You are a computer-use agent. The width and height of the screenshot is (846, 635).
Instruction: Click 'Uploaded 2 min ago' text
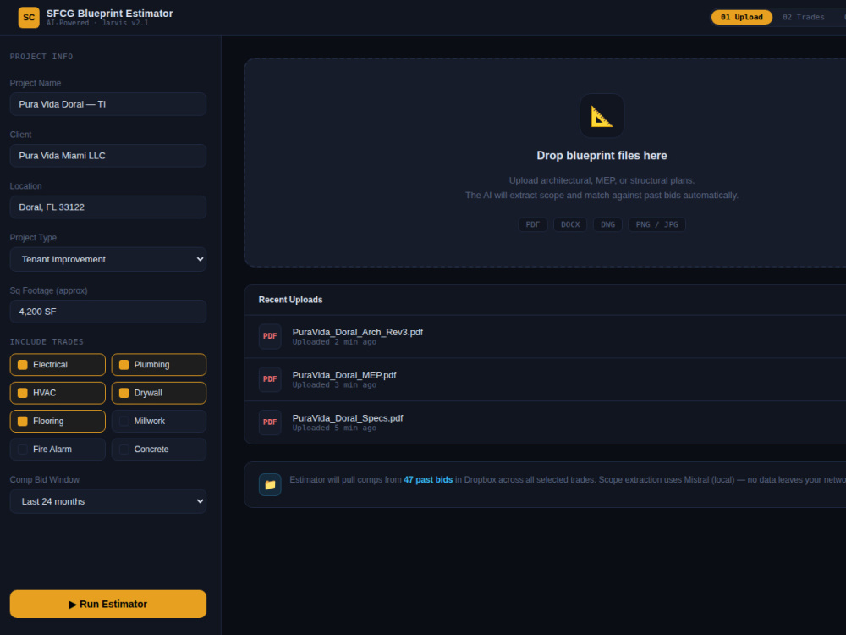tap(334, 342)
